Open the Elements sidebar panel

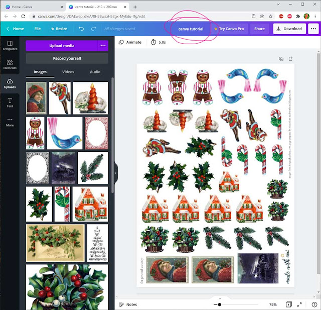pyautogui.click(x=10, y=64)
